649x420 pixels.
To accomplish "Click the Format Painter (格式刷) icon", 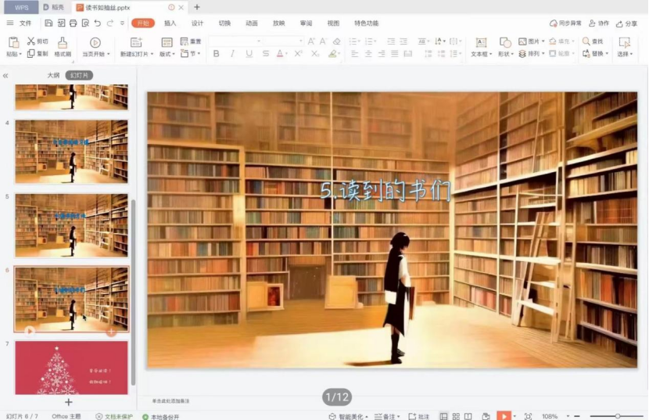I will (x=63, y=42).
